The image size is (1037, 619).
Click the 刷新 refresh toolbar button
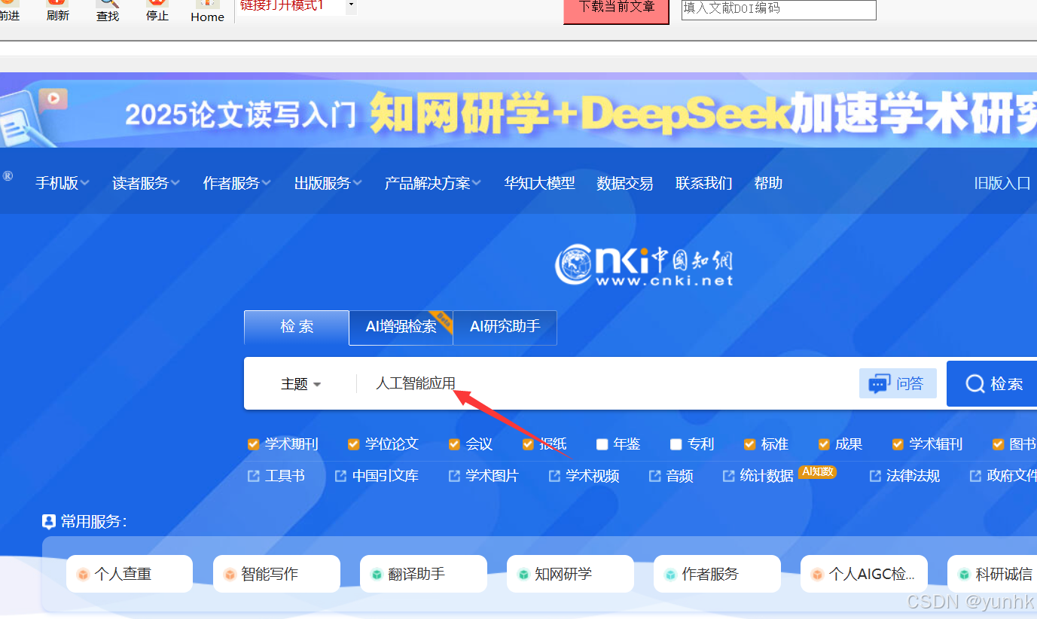tap(58, 11)
